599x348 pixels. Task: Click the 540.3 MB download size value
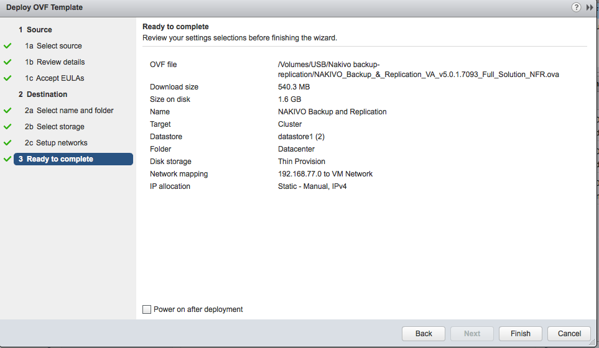pos(294,87)
